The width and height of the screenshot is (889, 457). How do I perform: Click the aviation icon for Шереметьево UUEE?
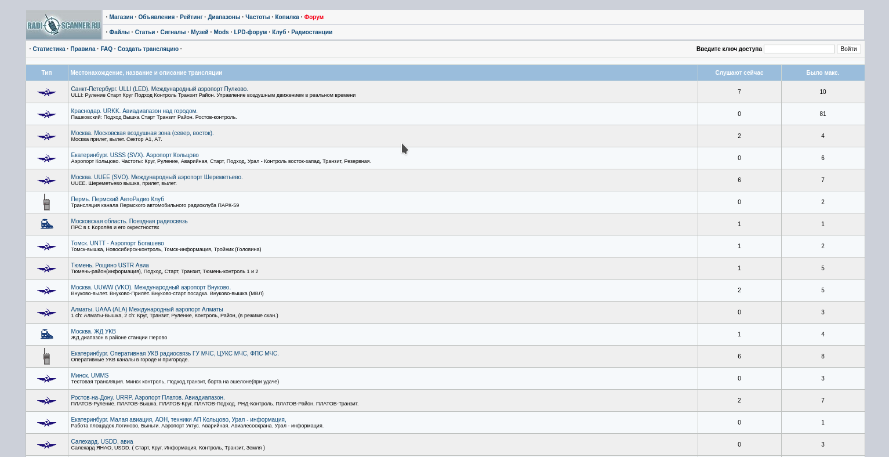coord(47,180)
